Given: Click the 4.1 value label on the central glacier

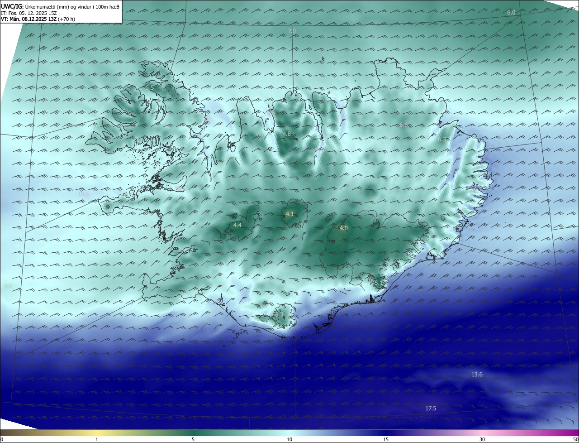Looking at the screenshot, I should (x=290, y=214).
